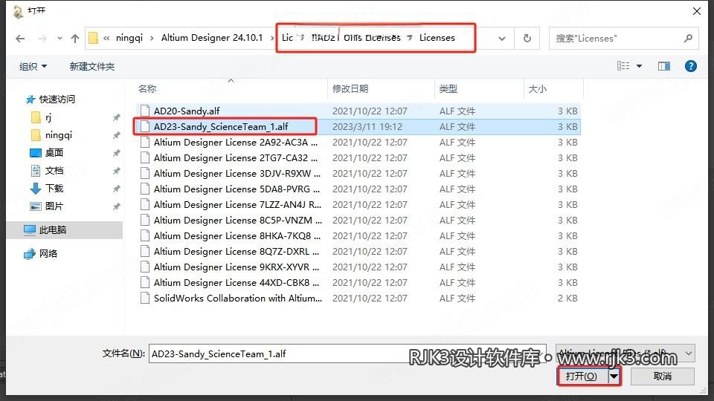
Task: Toggle the preview pane icon
Action: pyautogui.click(x=664, y=66)
